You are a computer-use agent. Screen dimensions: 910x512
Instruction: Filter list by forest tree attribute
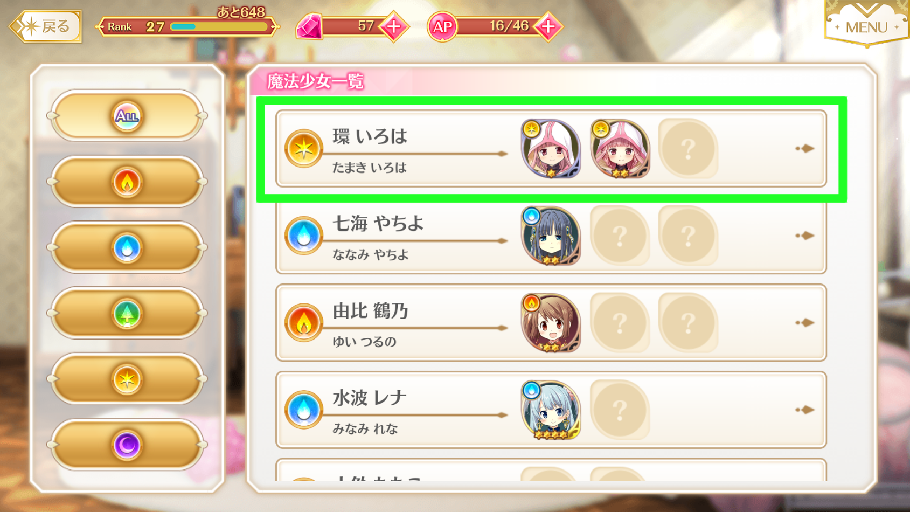tap(127, 314)
